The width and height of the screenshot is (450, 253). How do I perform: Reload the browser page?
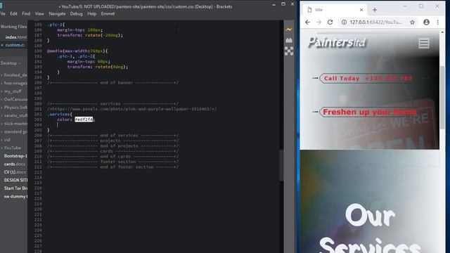(330, 22)
